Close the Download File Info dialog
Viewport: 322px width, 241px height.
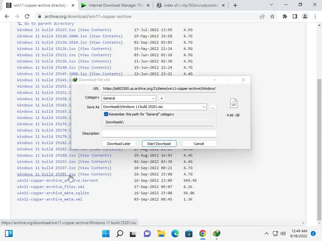[x=243, y=80]
